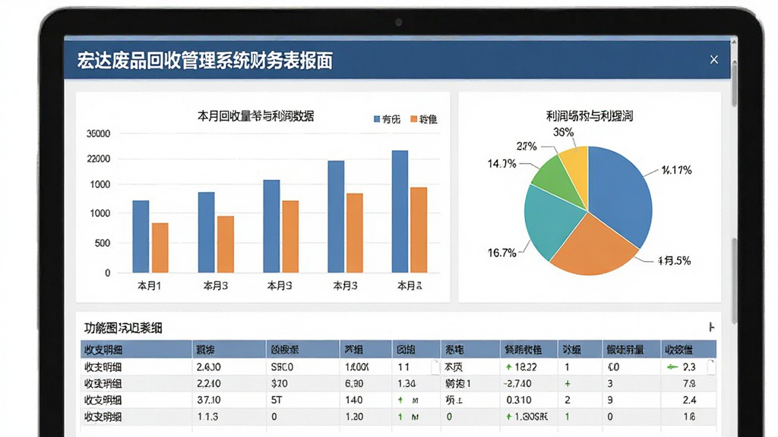
Task: Select the blue bar above 本月1
Action: 141,237
